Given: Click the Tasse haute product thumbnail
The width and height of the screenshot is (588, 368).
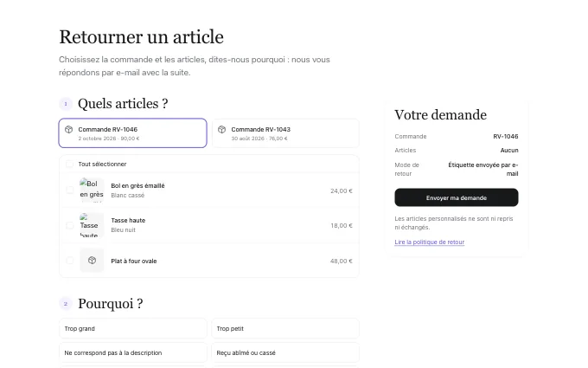Looking at the screenshot, I should [92, 225].
